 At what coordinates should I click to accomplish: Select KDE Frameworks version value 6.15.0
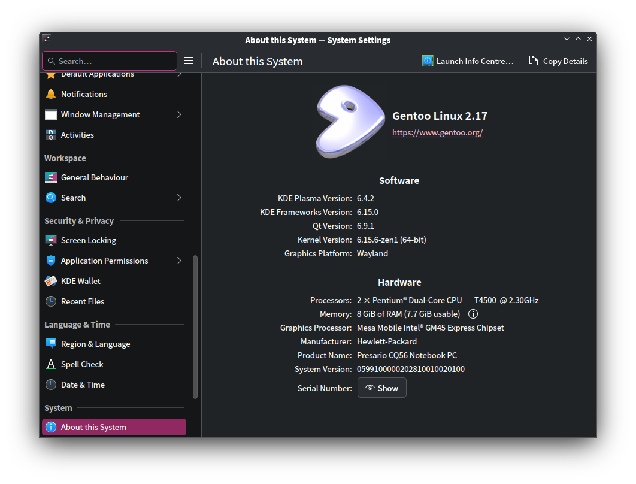pyautogui.click(x=368, y=212)
